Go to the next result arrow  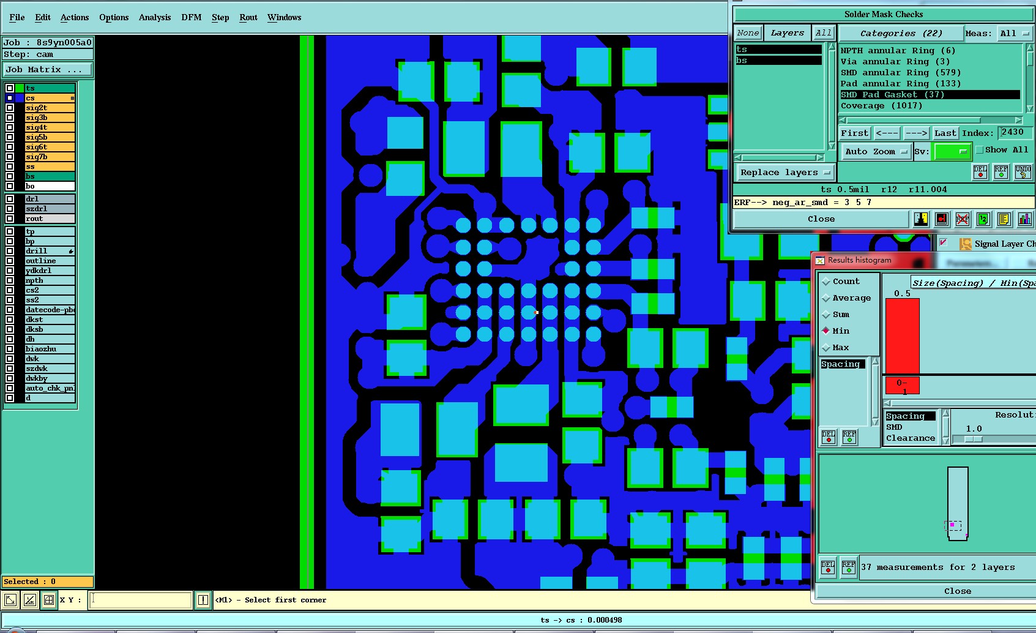coord(916,133)
